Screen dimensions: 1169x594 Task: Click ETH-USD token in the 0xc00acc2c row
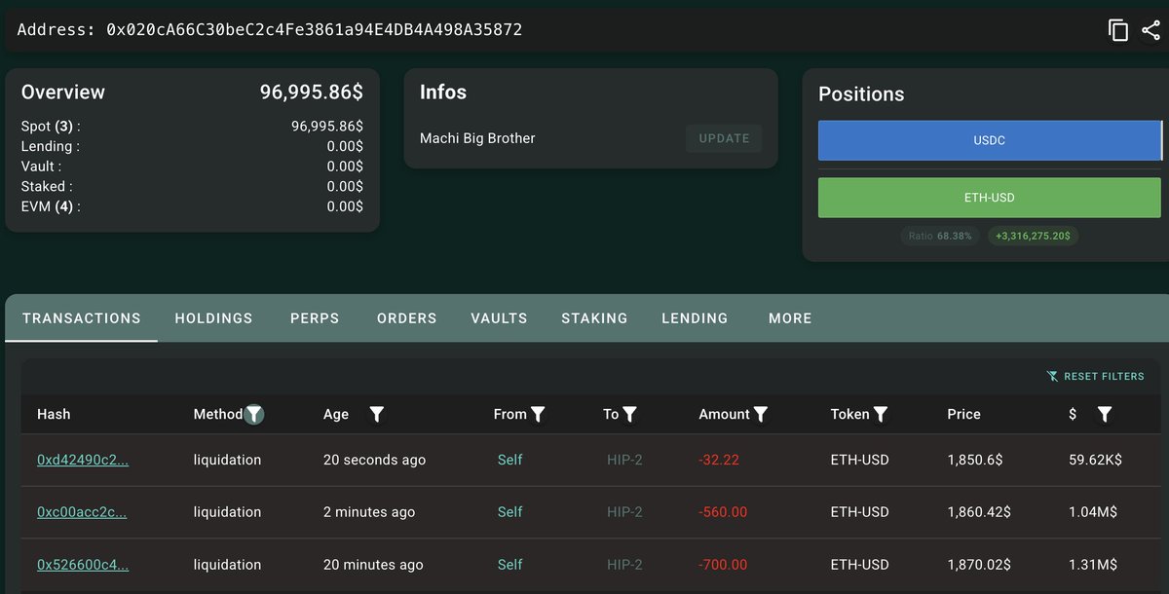point(859,512)
